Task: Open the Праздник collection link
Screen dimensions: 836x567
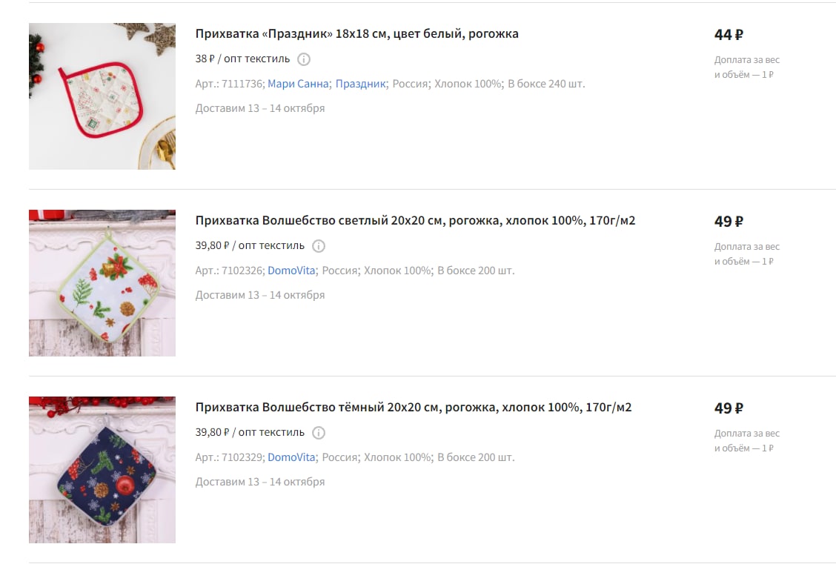Action: pyautogui.click(x=360, y=84)
